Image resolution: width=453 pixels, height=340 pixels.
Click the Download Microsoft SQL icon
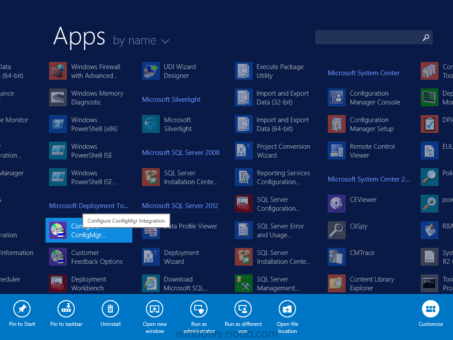(x=151, y=283)
